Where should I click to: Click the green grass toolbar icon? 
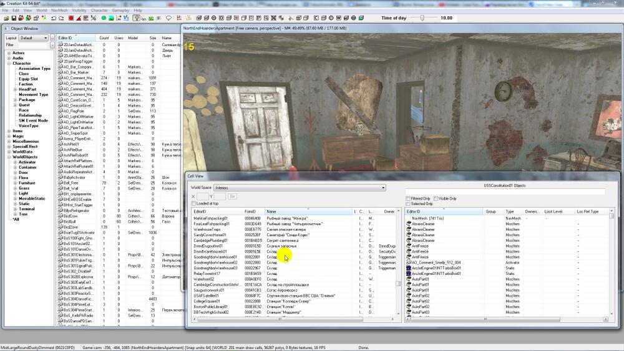[x=151, y=18]
